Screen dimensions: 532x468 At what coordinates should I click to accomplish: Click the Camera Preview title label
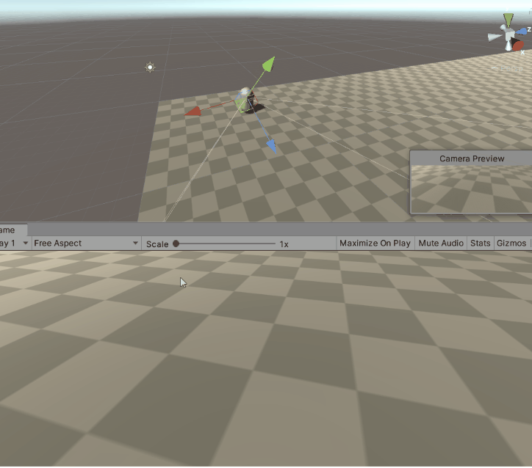coord(472,158)
